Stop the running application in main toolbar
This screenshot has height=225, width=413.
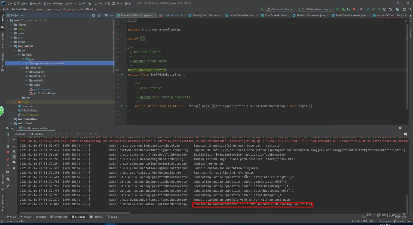(354, 9)
